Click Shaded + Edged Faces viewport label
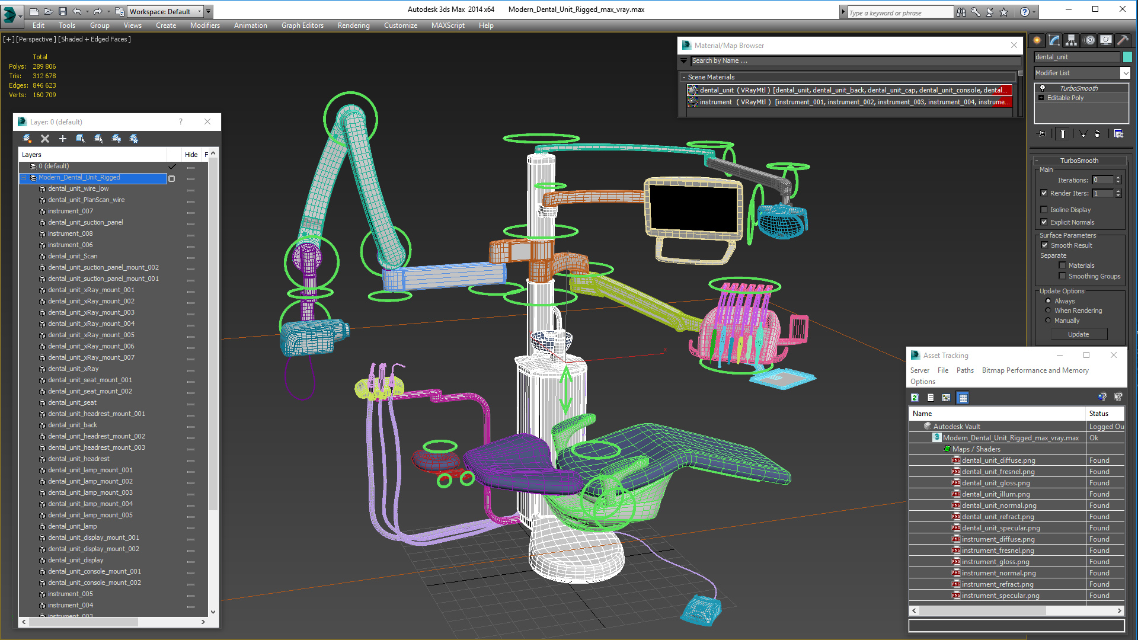 pos(95,39)
